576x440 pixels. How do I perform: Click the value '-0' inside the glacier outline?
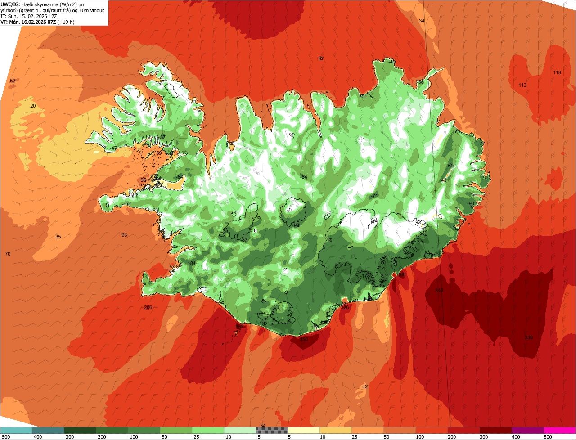[x=289, y=210]
